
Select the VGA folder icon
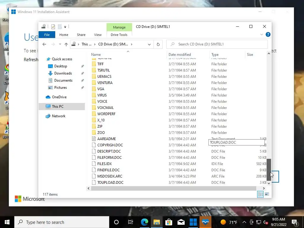94,89
